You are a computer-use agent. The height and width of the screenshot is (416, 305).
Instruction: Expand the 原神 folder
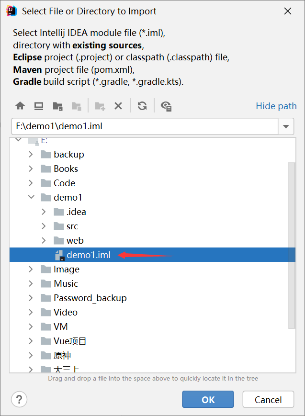coord(31,355)
